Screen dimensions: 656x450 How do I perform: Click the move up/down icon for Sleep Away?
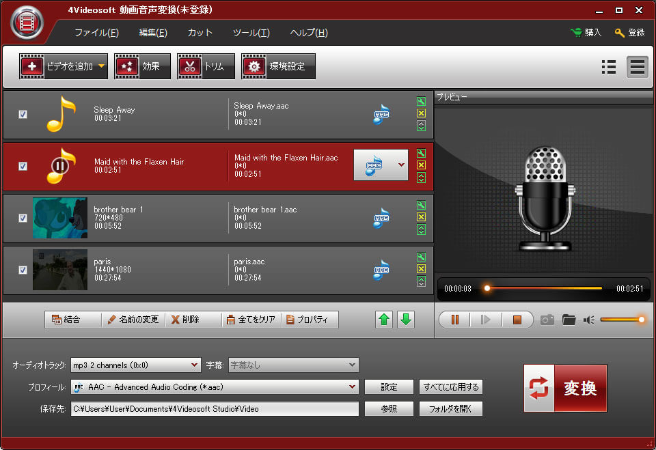pos(422,126)
